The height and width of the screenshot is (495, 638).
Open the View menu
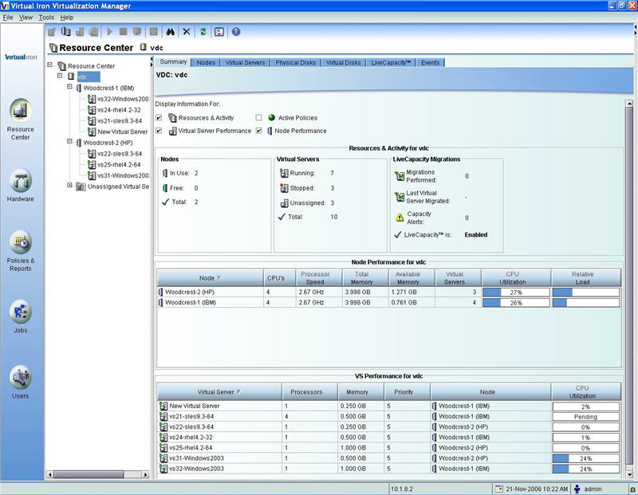coord(26,18)
